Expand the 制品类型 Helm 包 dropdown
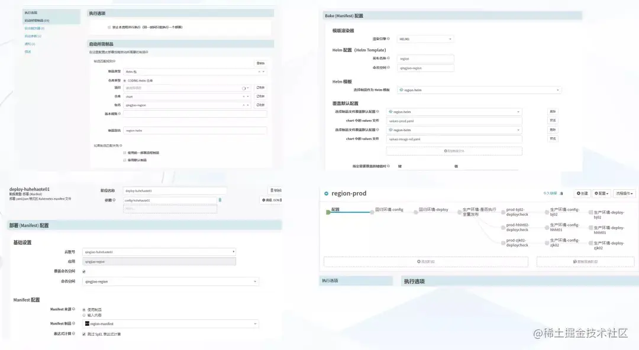Image resolution: width=639 pixels, height=350 pixels. 264,72
